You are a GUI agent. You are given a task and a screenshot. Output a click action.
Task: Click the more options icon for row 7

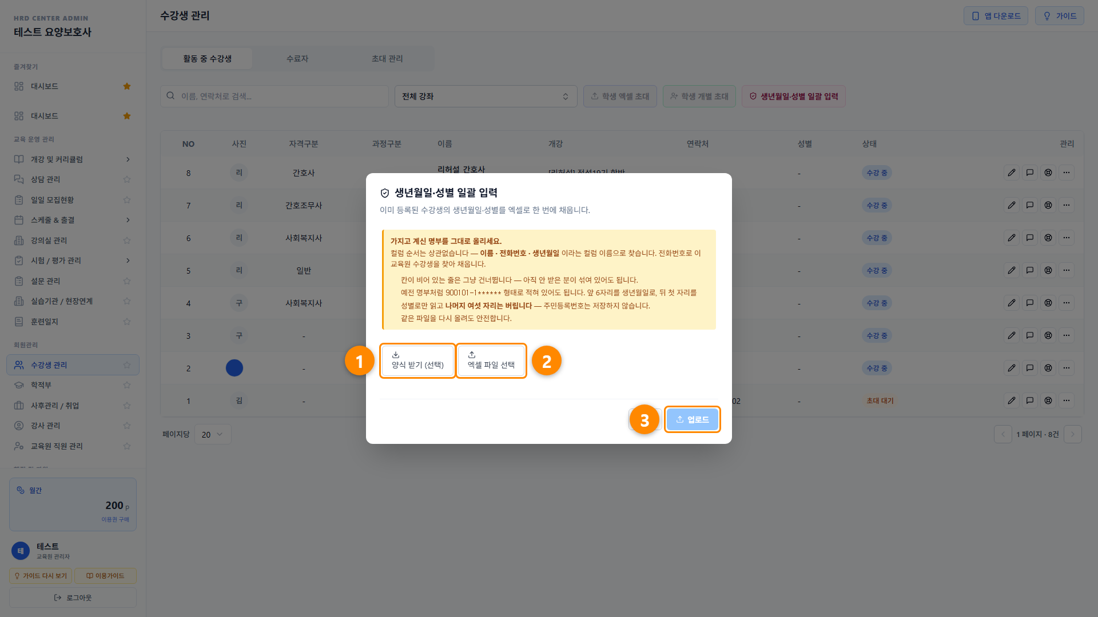[x=1067, y=205]
